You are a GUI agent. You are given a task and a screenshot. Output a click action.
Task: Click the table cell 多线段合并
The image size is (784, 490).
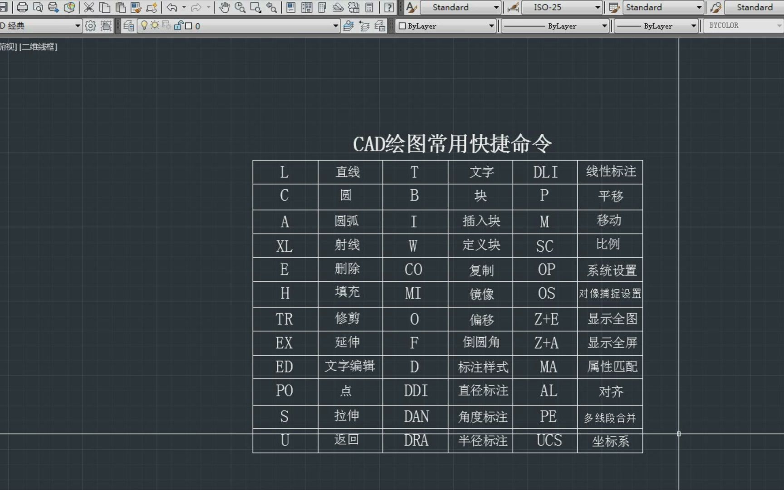[610, 417]
